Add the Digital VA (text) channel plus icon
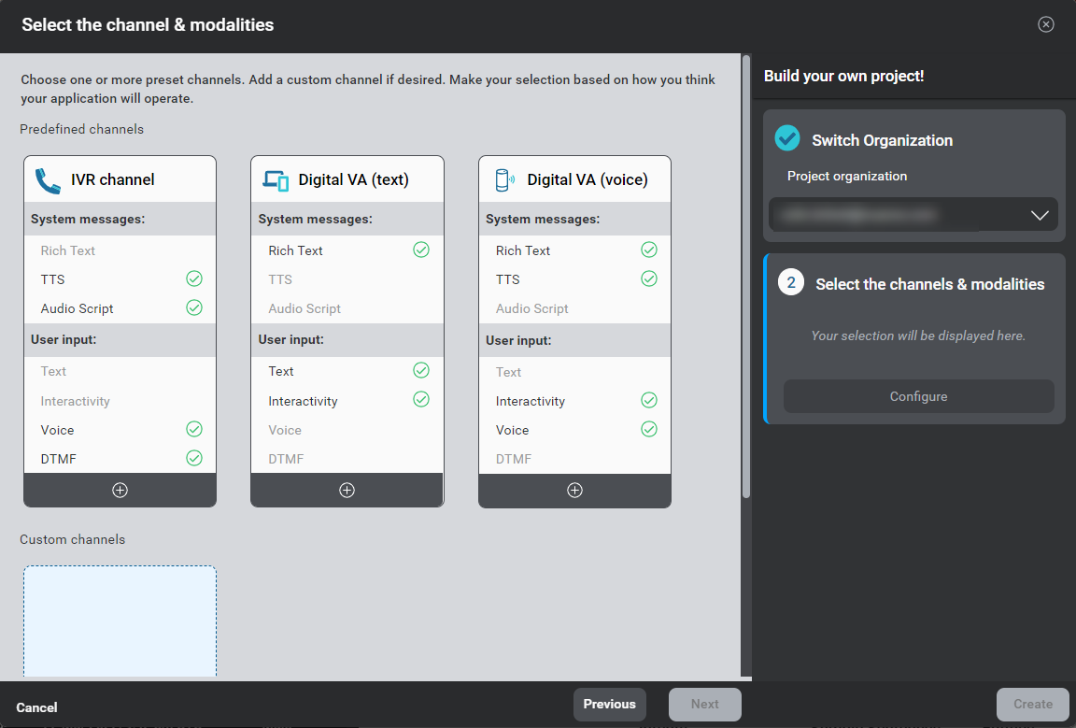This screenshot has width=1076, height=728. pyautogui.click(x=347, y=491)
